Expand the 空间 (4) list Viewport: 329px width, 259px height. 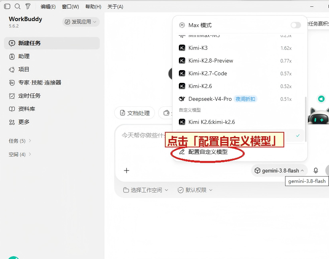tap(20, 155)
